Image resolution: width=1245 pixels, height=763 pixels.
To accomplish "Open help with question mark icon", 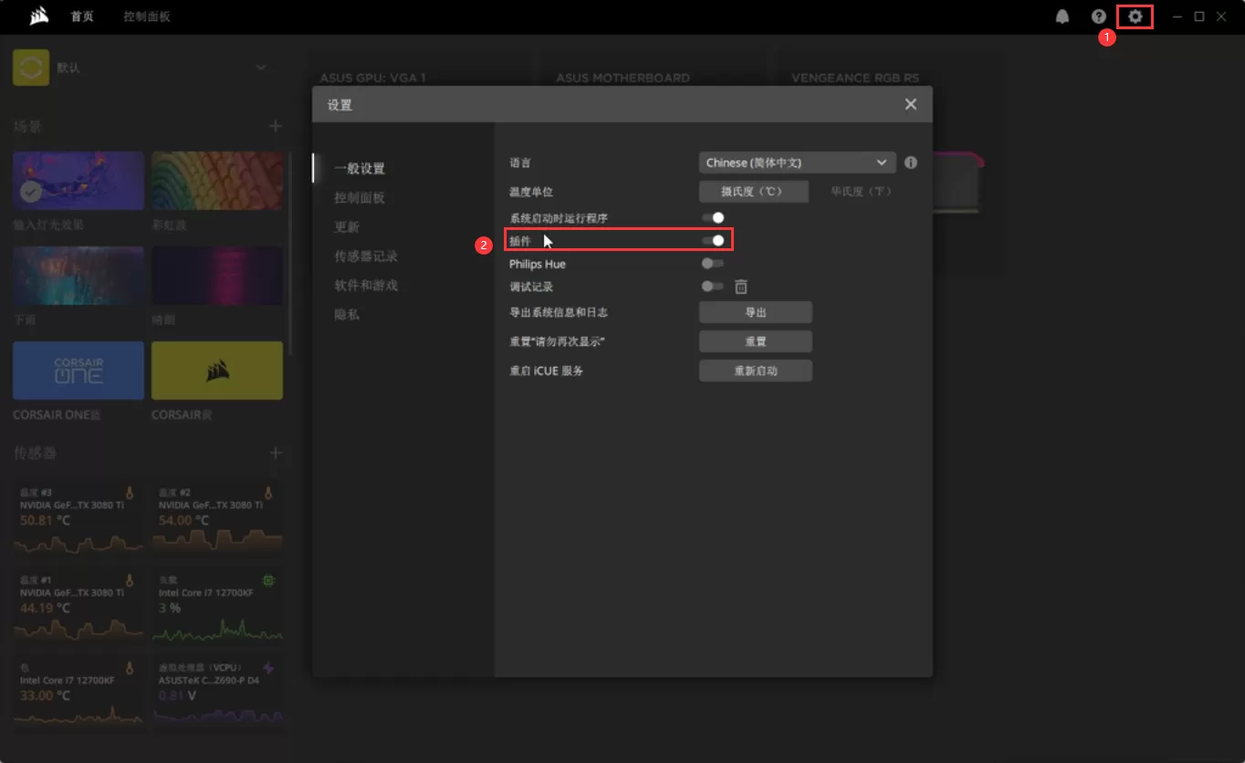I will (1099, 16).
